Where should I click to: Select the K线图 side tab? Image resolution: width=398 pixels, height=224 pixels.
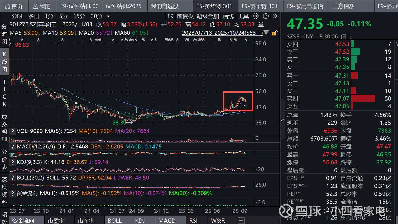(x=4, y=62)
